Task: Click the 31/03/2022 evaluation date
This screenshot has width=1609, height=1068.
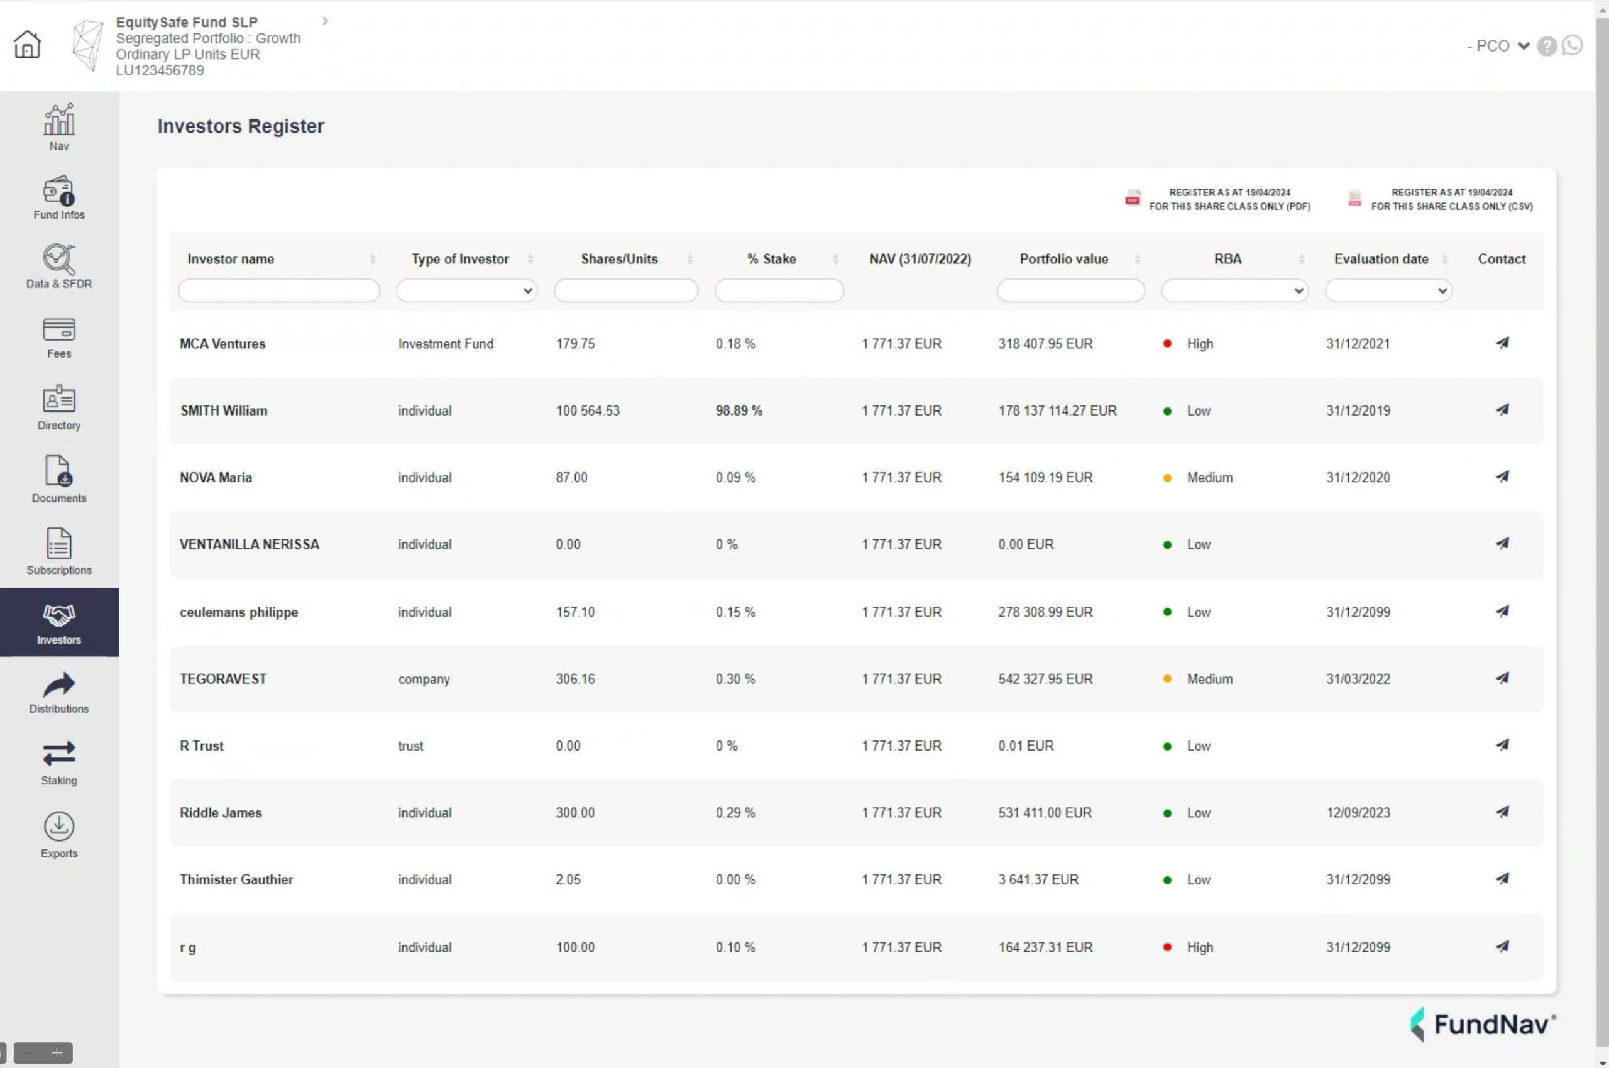Action: [1358, 679]
